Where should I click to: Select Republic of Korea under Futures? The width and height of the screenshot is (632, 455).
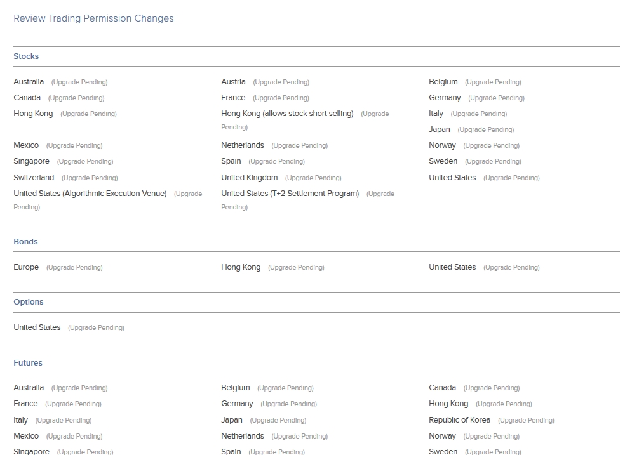459,420
